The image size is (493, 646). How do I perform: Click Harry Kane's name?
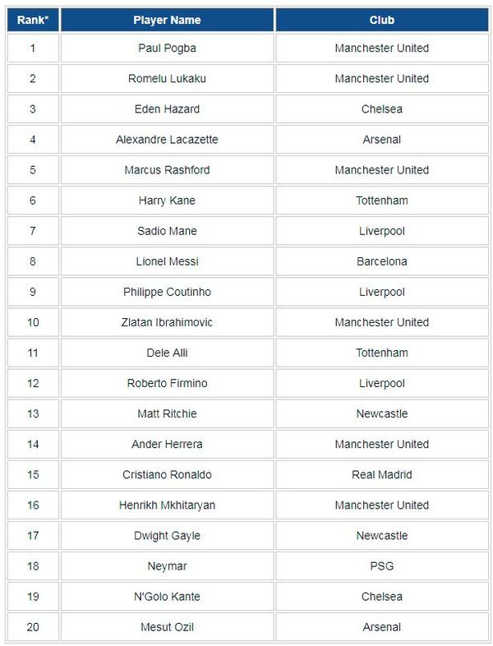(168, 201)
